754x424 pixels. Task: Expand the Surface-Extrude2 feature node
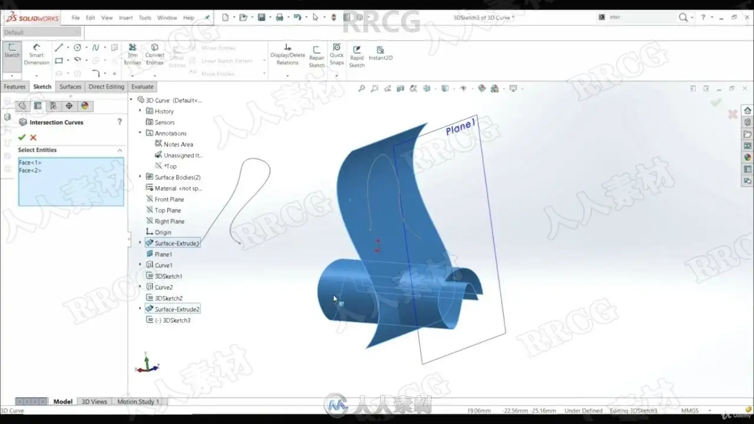pos(140,309)
